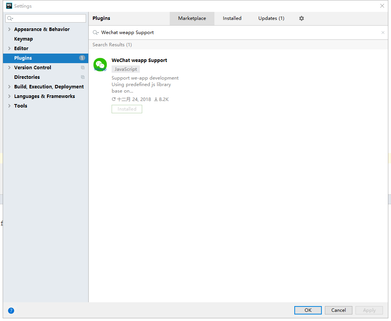Focus the plugin marketplace search field
The height and width of the screenshot is (321, 391).
tap(238, 33)
